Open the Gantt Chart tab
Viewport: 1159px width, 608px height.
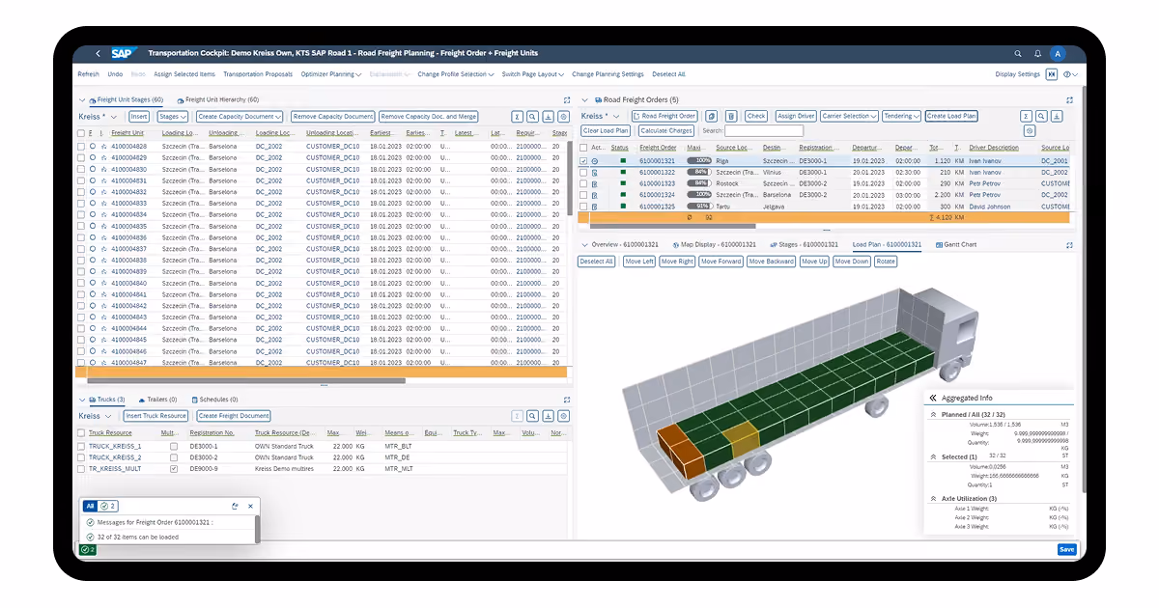tap(956, 245)
